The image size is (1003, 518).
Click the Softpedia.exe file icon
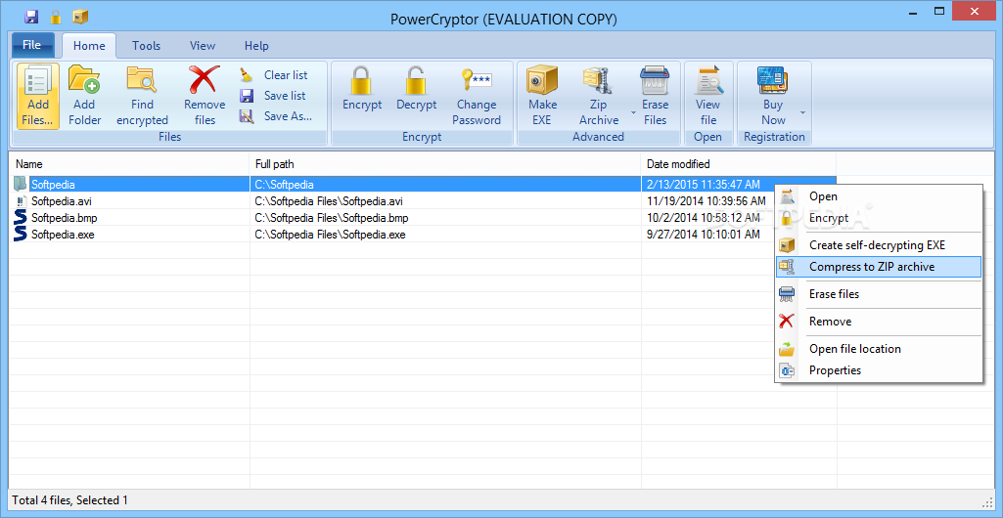tap(21, 235)
